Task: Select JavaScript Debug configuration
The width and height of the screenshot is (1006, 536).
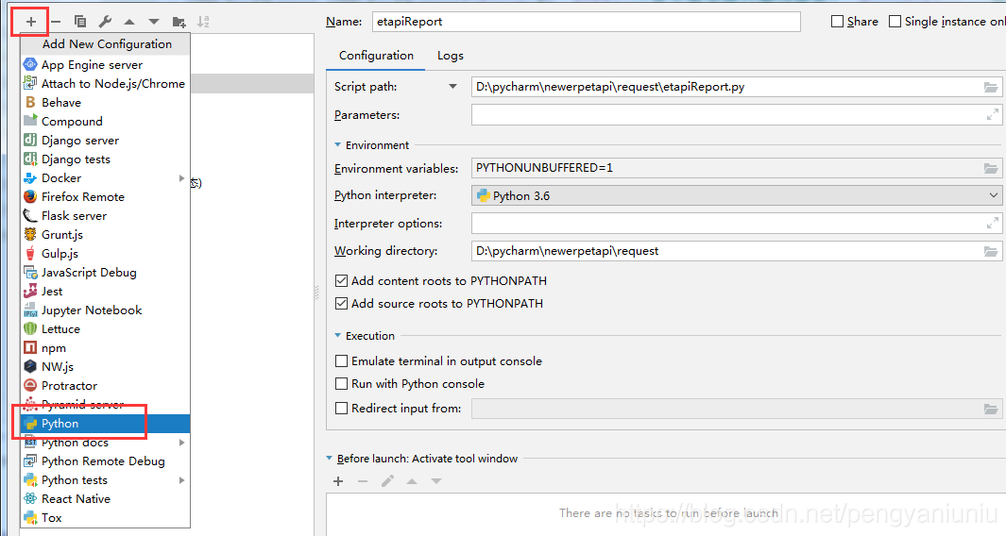Action: pyautogui.click(x=105, y=273)
